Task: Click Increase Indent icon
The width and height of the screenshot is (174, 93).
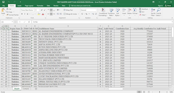Action: coord(61,14)
